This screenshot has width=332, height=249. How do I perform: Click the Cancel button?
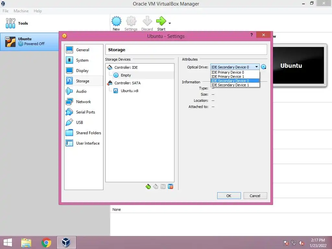[255, 196]
